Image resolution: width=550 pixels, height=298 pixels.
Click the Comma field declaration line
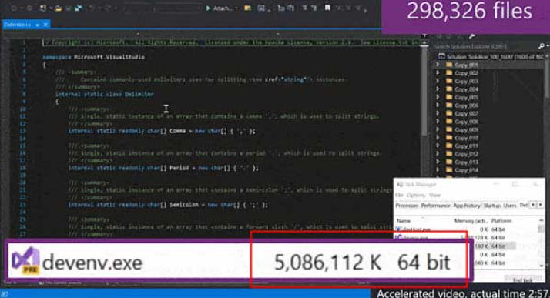pyautogui.click(x=162, y=131)
